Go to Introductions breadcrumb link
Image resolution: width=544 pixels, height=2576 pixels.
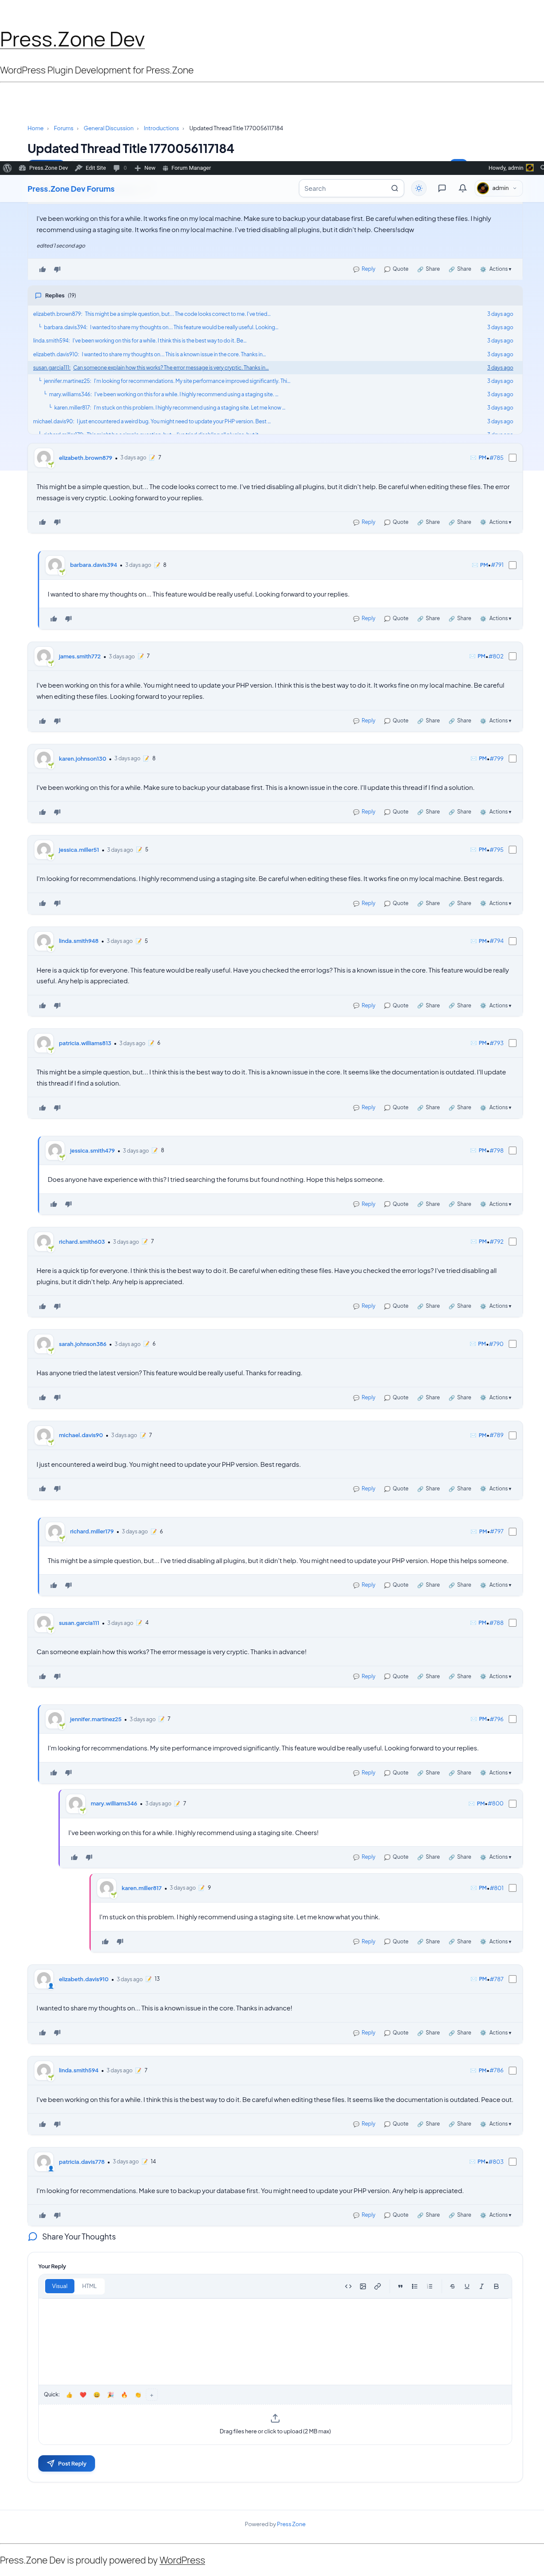tap(161, 128)
